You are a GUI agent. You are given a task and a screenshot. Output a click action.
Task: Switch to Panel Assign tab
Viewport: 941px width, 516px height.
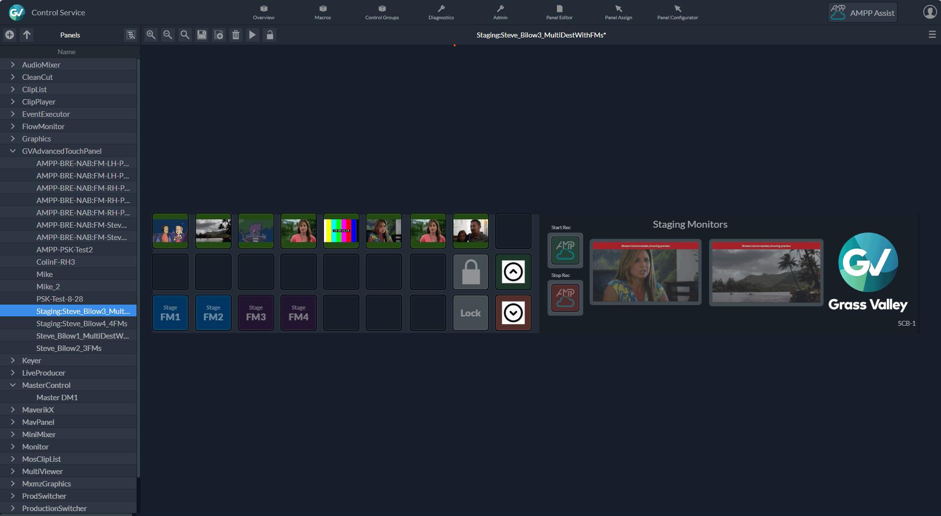[x=619, y=12]
